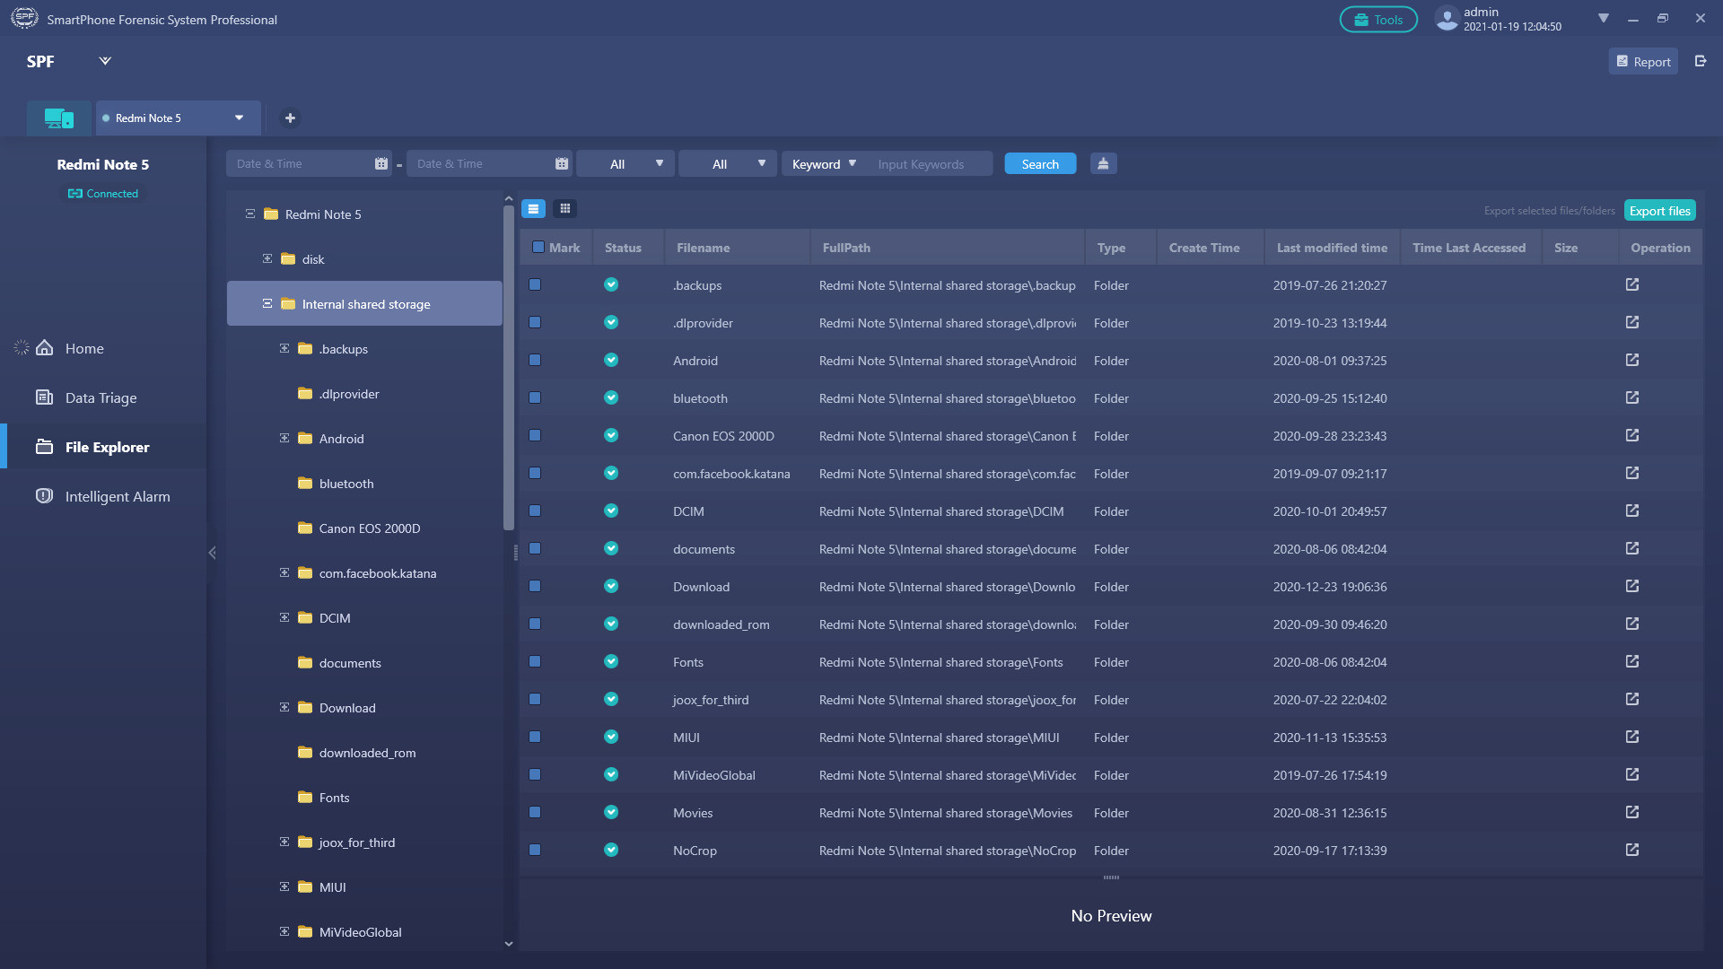Mark the .dlprovider folder checkbox

point(535,322)
